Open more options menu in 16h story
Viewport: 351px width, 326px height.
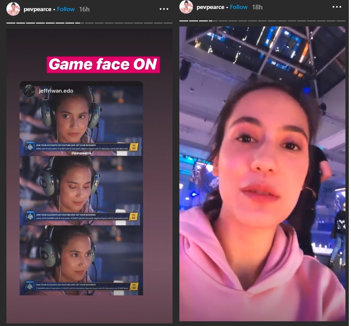164,9
